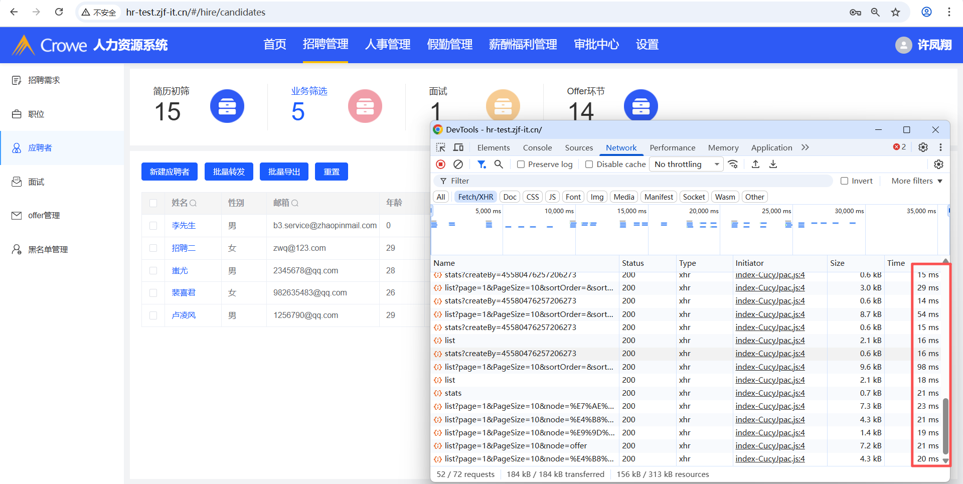Open candidate 李先生 profile link
Viewport: 963px width, 484px height.
pyautogui.click(x=184, y=226)
